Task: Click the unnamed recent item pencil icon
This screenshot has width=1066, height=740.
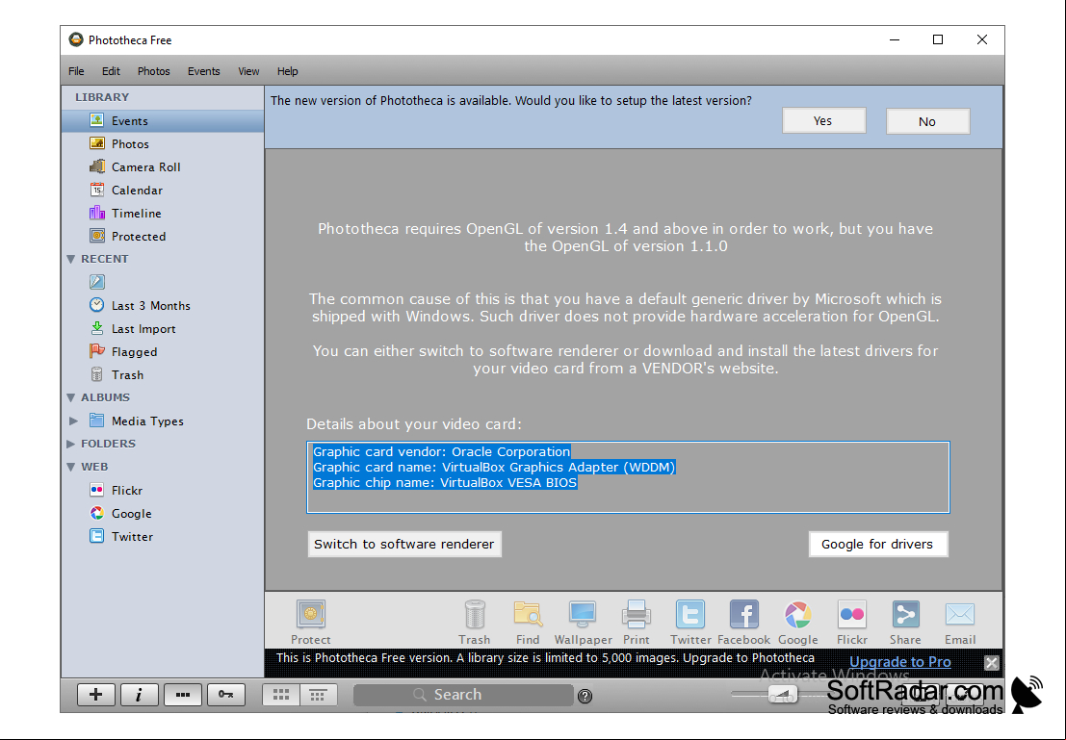Action: coord(97,282)
